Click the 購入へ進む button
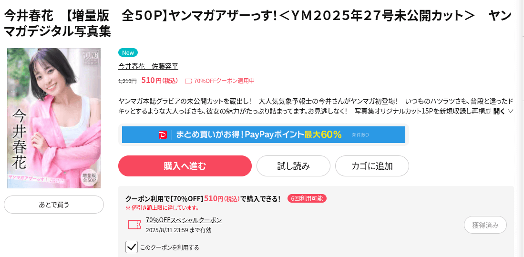524x257 pixels. click(x=185, y=166)
